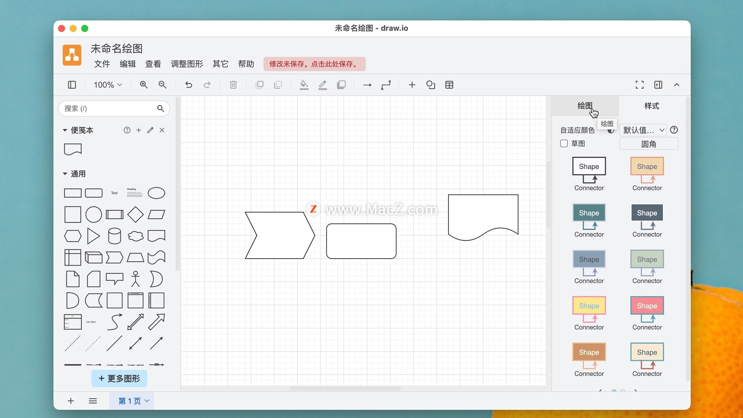Switch to the 样式 tab
Screen dimensions: 743x418
click(652, 106)
